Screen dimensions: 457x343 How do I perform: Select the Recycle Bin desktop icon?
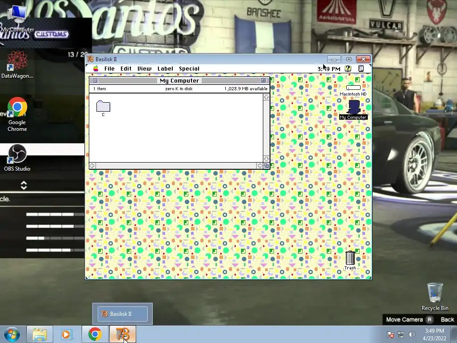(435, 297)
